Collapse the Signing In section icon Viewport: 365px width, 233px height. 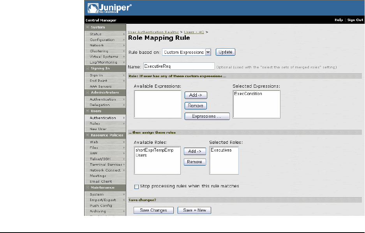coord(88,68)
